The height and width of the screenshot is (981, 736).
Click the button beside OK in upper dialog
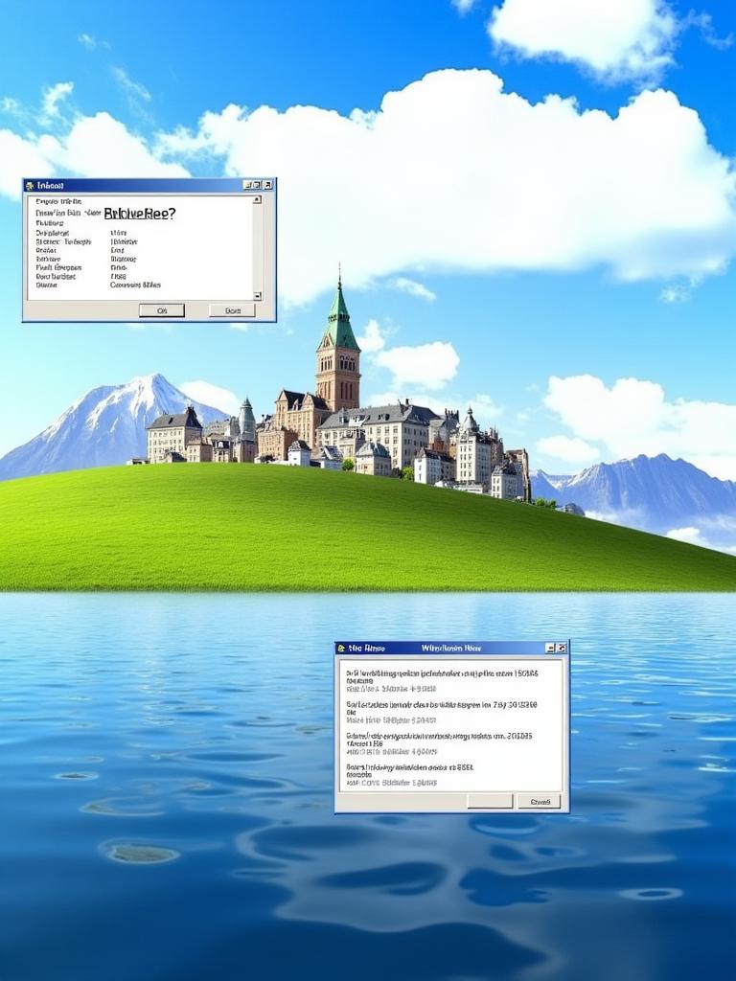tap(232, 310)
